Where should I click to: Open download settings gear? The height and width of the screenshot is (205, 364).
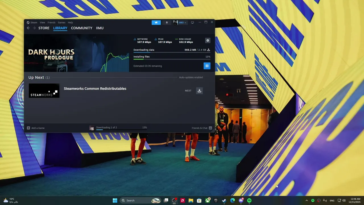click(x=208, y=40)
